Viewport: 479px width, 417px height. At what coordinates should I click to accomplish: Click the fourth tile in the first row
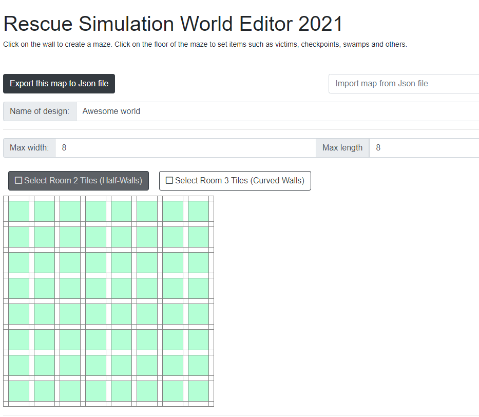95,211
